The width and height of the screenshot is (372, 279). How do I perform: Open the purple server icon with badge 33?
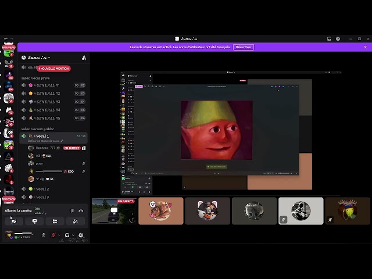(x=9, y=75)
